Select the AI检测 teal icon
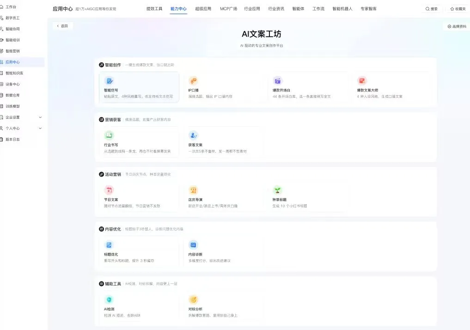The image size is (470, 330). click(109, 299)
